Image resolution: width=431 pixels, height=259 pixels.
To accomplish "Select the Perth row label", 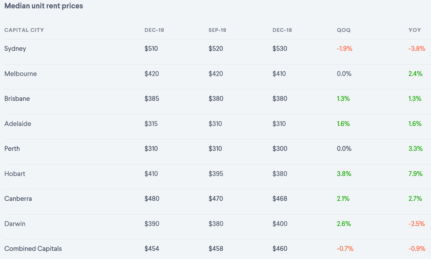I will tap(12, 149).
